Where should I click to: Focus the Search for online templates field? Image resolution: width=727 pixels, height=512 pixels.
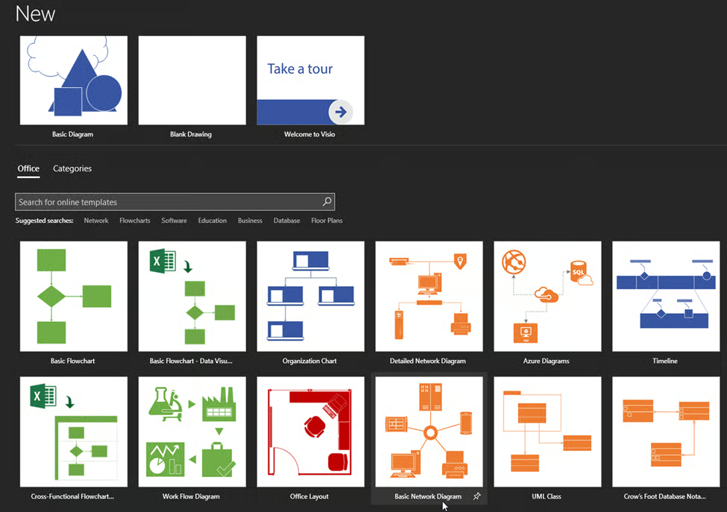pyautogui.click(x=168, y=202)
